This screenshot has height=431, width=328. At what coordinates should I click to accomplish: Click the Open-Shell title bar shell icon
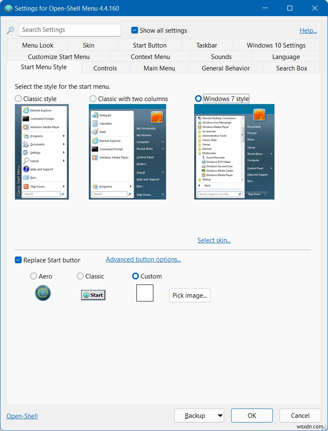coord(8,8)
